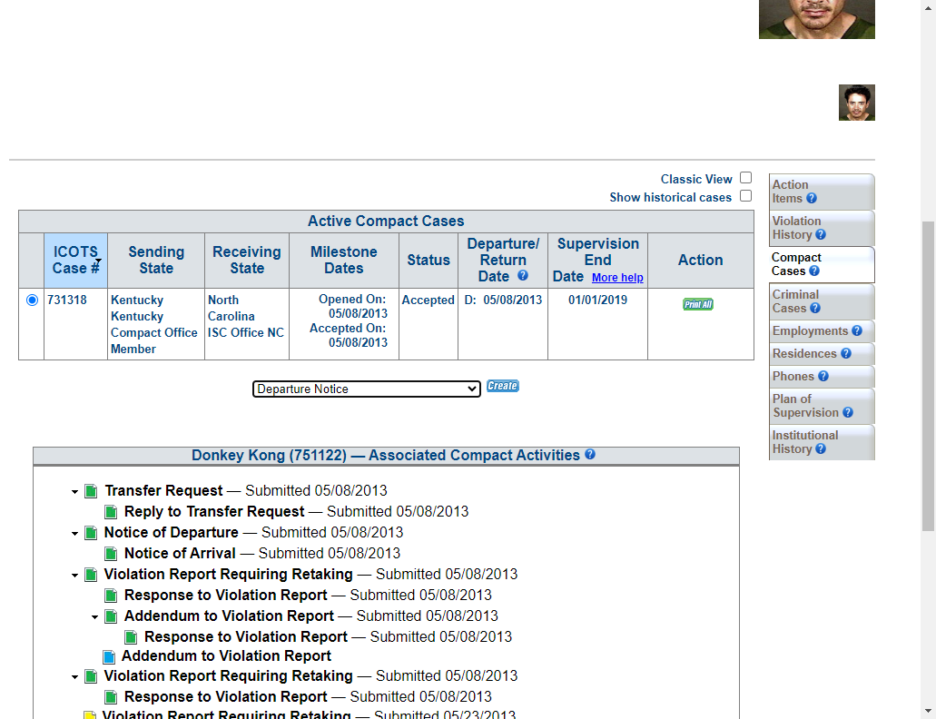Open the Residences tab
Screen dimensions: 936x719
822,354
